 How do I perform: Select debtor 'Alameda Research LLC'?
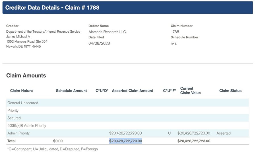107,32
